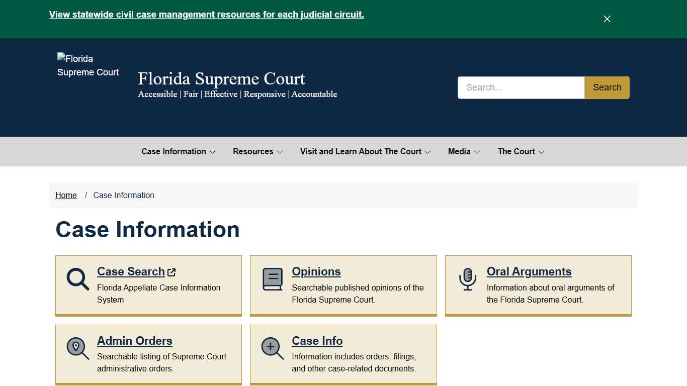Expand the Resources navigation dropdown
The width and height of the screenshot is (687, 386).
257,151
